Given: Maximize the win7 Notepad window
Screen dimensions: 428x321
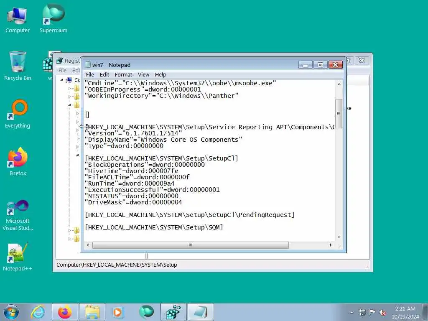Looking at the screenshot, I should click(x=320, y=65).
